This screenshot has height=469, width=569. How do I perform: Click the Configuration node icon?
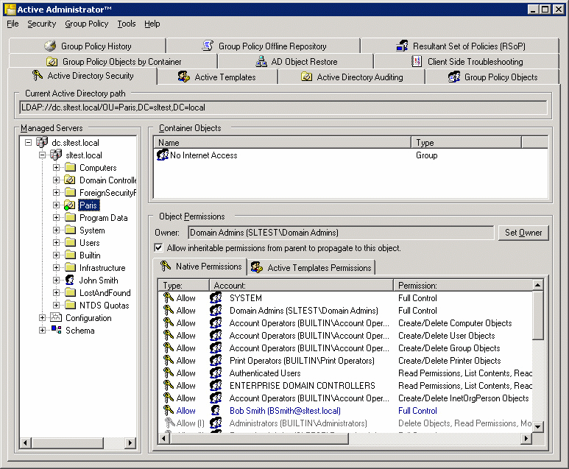coord(56,317)
